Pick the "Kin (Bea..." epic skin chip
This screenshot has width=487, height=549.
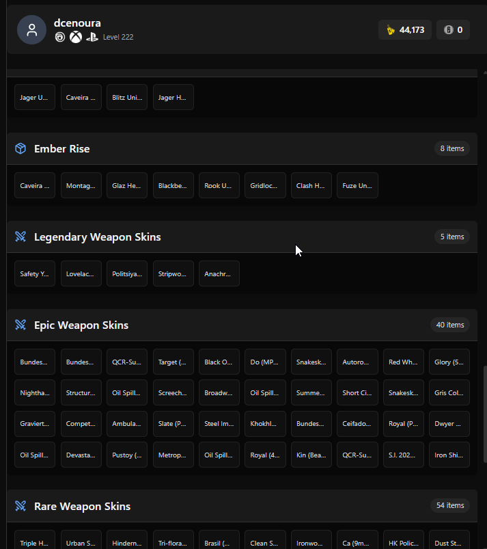click(311, 455)
